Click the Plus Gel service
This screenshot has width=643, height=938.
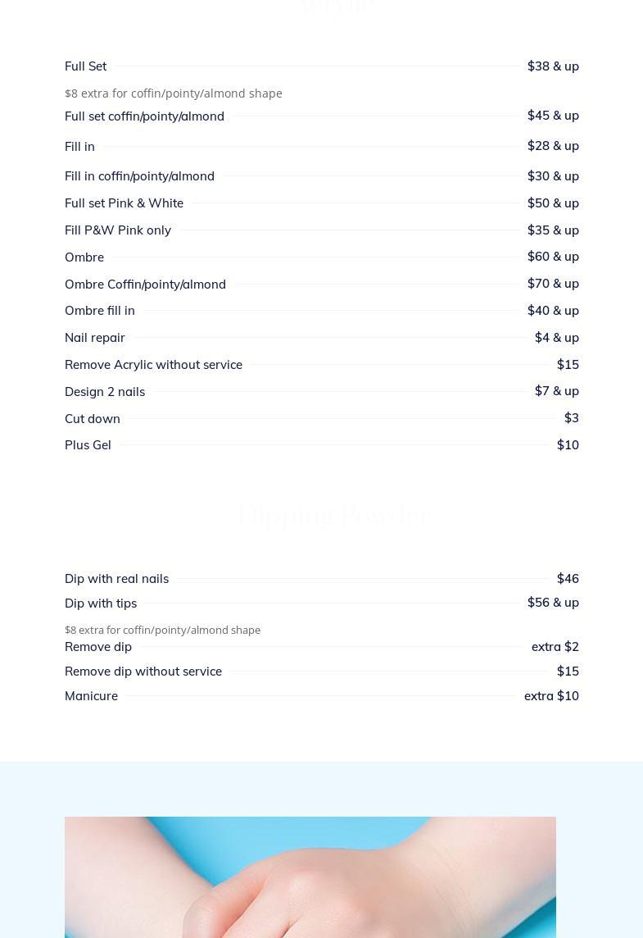click(x=88, y=445)
